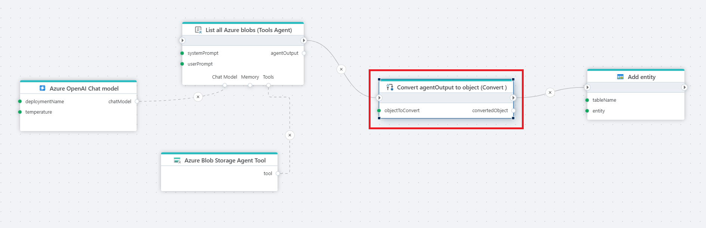Remove connection between chat model and agent

[x=198, y=97]
